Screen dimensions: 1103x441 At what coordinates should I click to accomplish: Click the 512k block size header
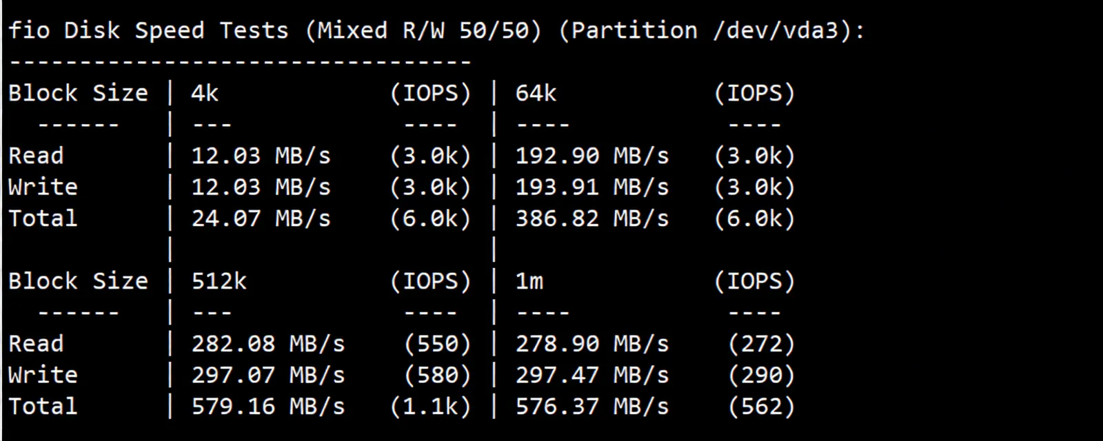[x=219, y=281]
